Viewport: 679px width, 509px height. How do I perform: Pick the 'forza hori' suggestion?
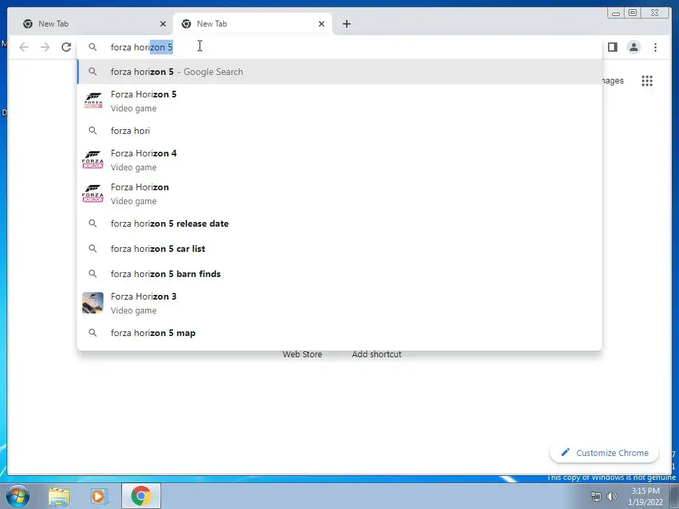pos(339,131)
